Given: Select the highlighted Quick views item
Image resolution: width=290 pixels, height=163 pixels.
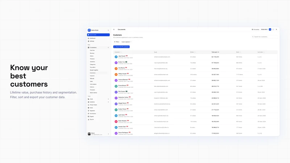Looking at the screenshot, I should (98, 35).
